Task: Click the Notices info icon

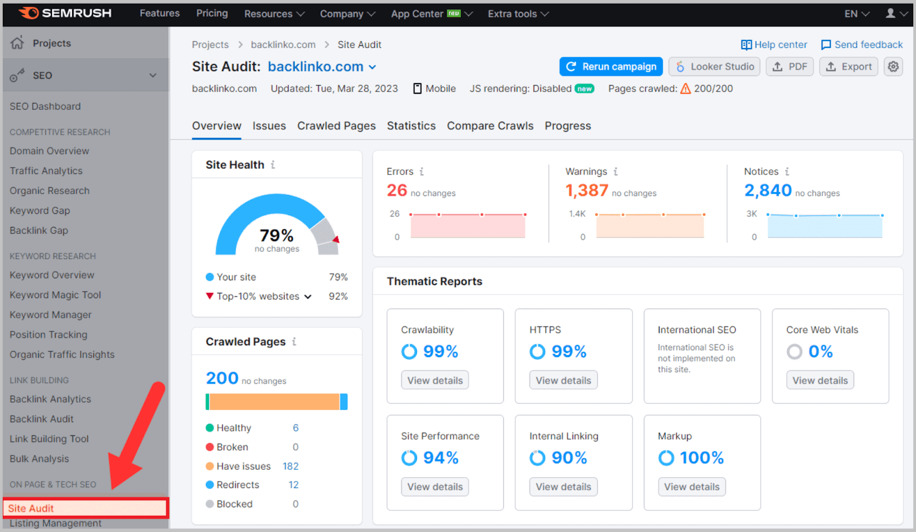Action: pyautogui.click(x=787, y=171)
